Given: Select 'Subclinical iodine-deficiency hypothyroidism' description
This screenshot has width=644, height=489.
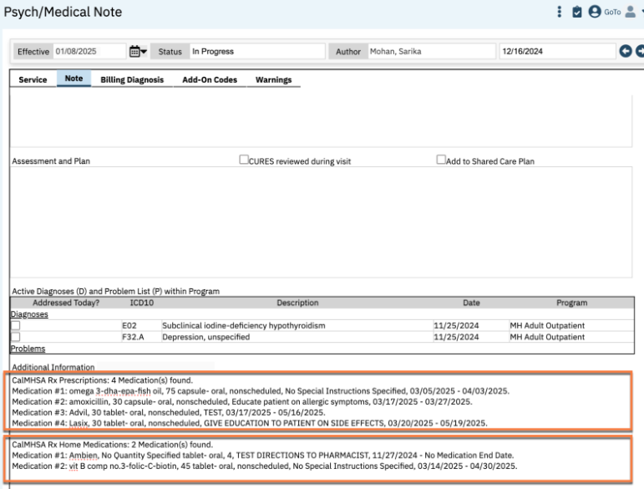Looking at the screenshot, I should (x=244, y=325).
